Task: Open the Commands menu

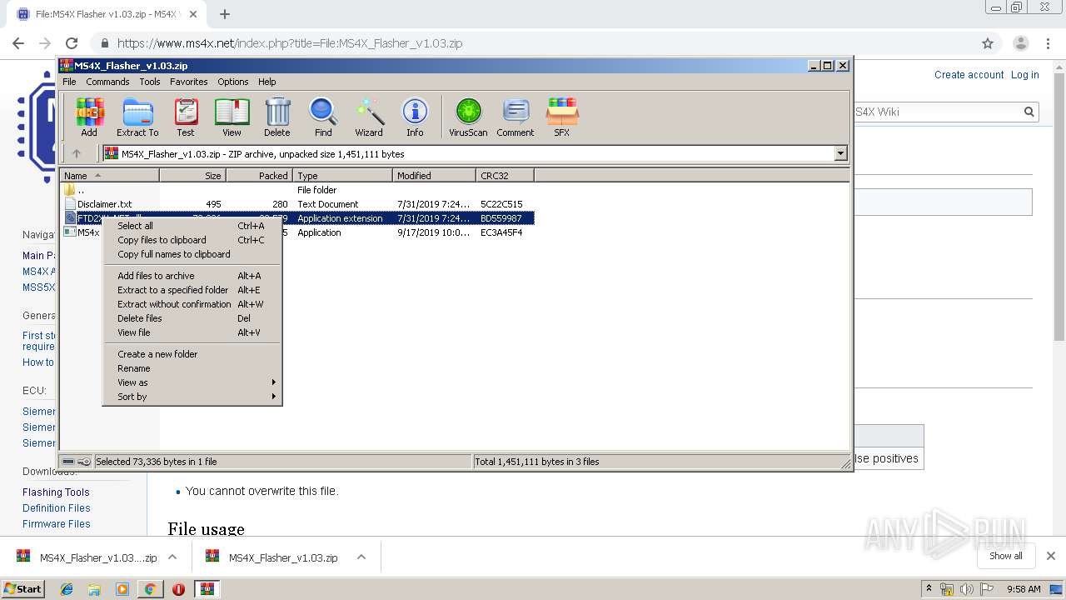Action: (x=107, y=82)
